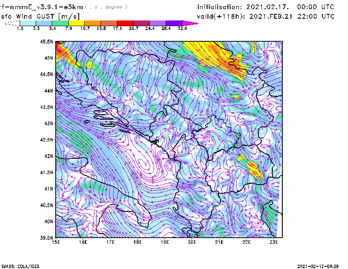348x269 pixels.
Task: Click the '17E' longitude label
Action: (110, 242)
